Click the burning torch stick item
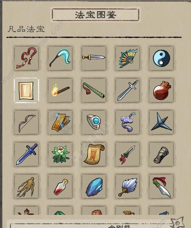Viewport: 191px width, 228px height. pyautogui.click(x=60, y=90)
